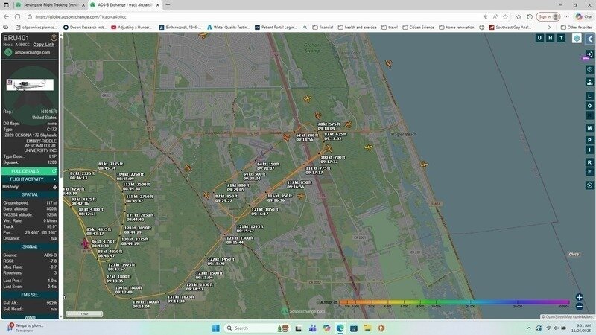Close the ERU401 aircraft info panel
This screenshot has width=596, height=335.
[x=54, y=37]
